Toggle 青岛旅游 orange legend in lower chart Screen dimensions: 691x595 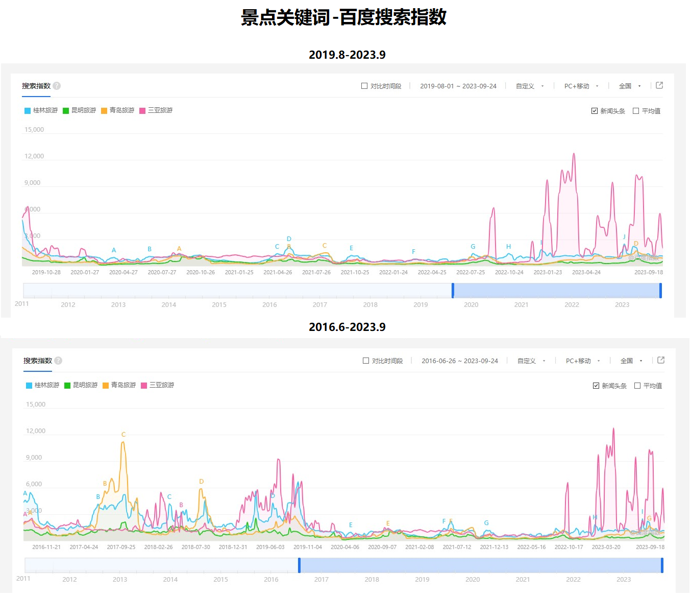[119, 385]
